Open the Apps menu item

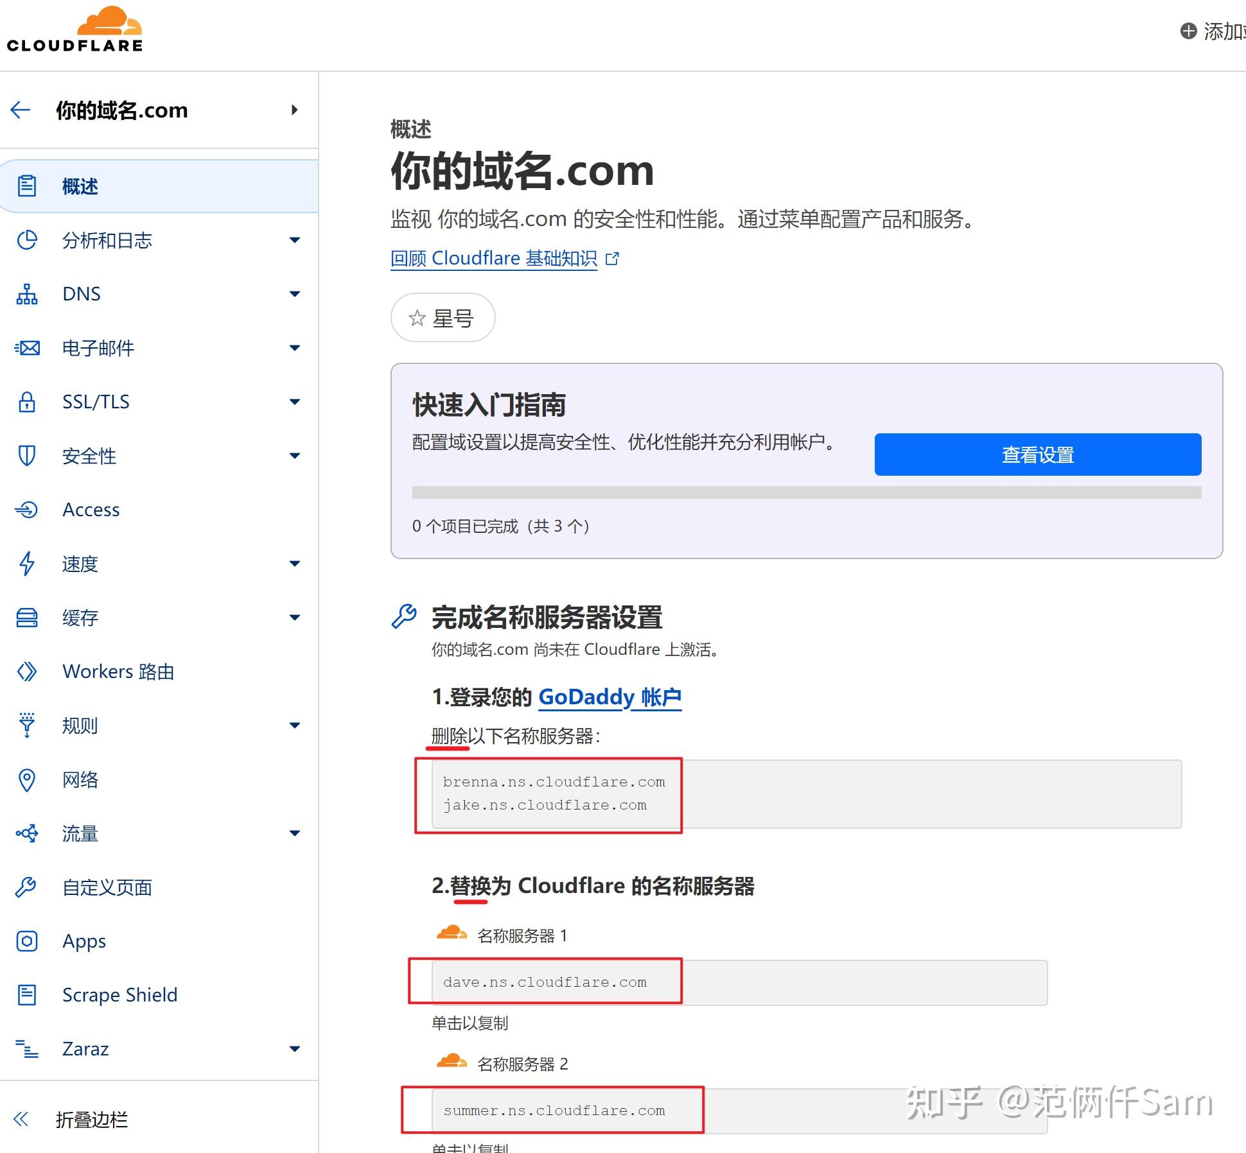[159, 941]
